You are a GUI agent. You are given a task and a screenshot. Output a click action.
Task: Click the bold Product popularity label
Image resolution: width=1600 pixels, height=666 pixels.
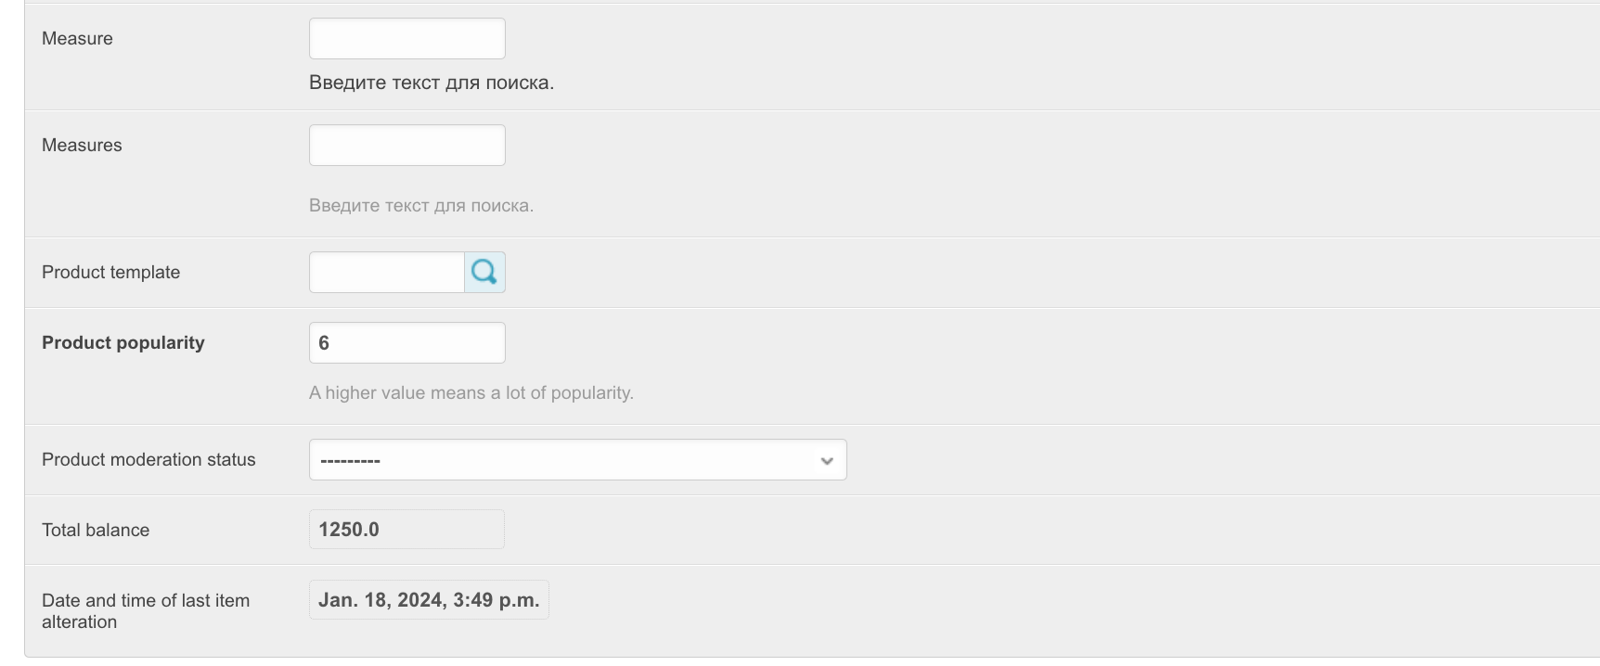(123, 343)
